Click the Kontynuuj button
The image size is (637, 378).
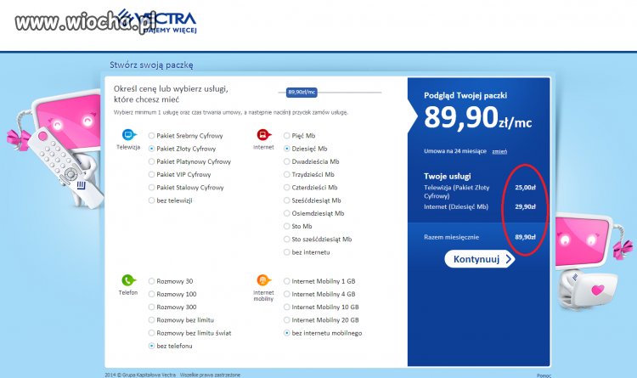[480, 259]
